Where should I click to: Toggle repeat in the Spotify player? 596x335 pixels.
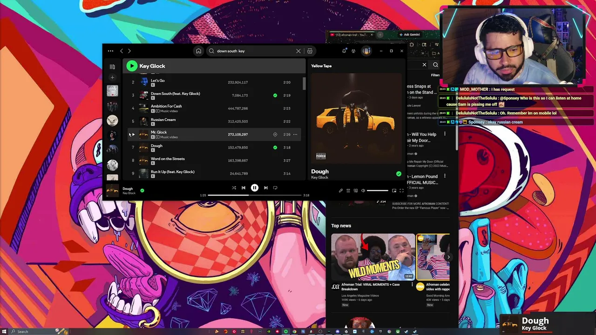[x=275, y=188]
